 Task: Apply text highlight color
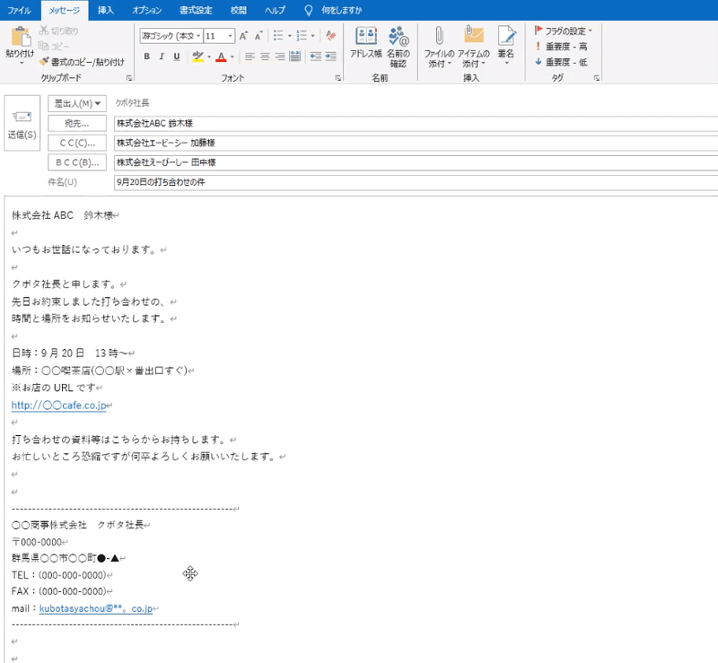pyautogui.click(x=197, y=57)
